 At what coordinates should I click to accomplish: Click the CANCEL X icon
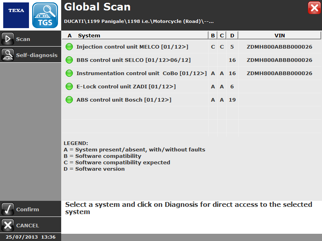point(8,225)
